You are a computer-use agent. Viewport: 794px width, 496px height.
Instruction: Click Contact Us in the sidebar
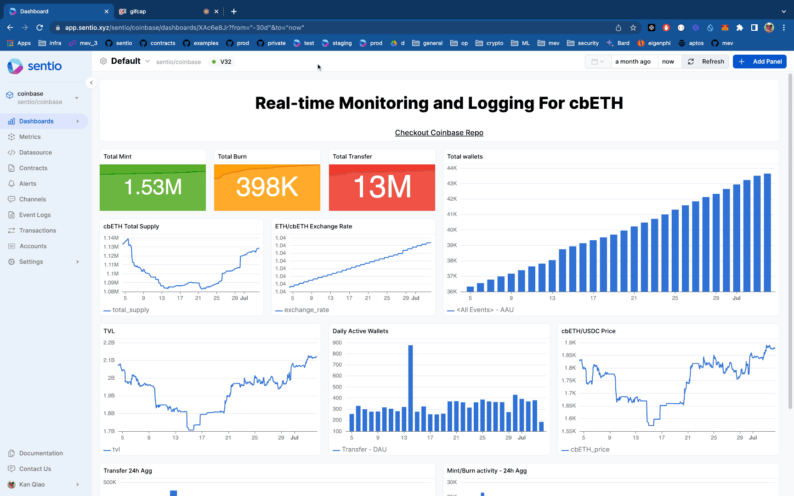[x=35, y=469]
